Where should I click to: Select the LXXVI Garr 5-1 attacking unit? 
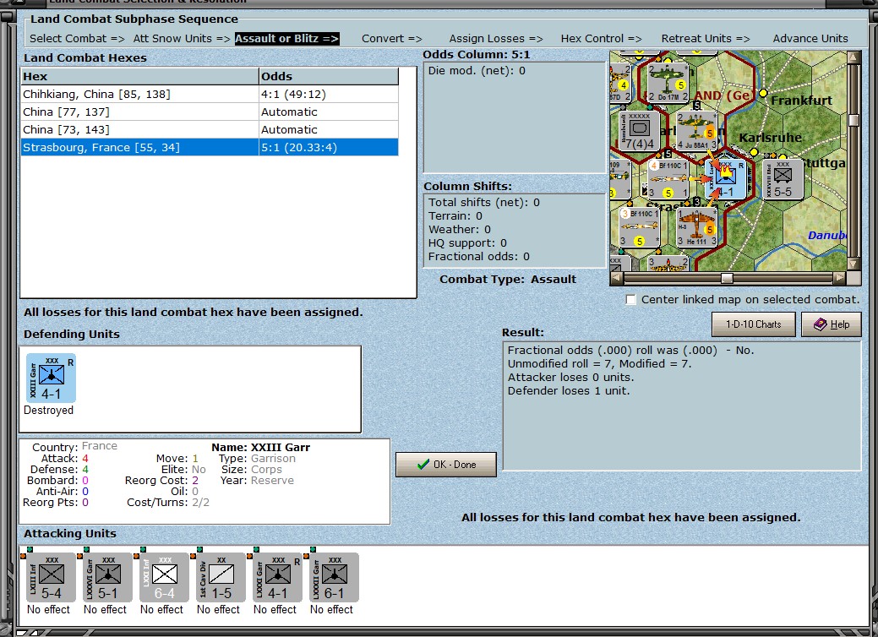(x=107, y=578)
